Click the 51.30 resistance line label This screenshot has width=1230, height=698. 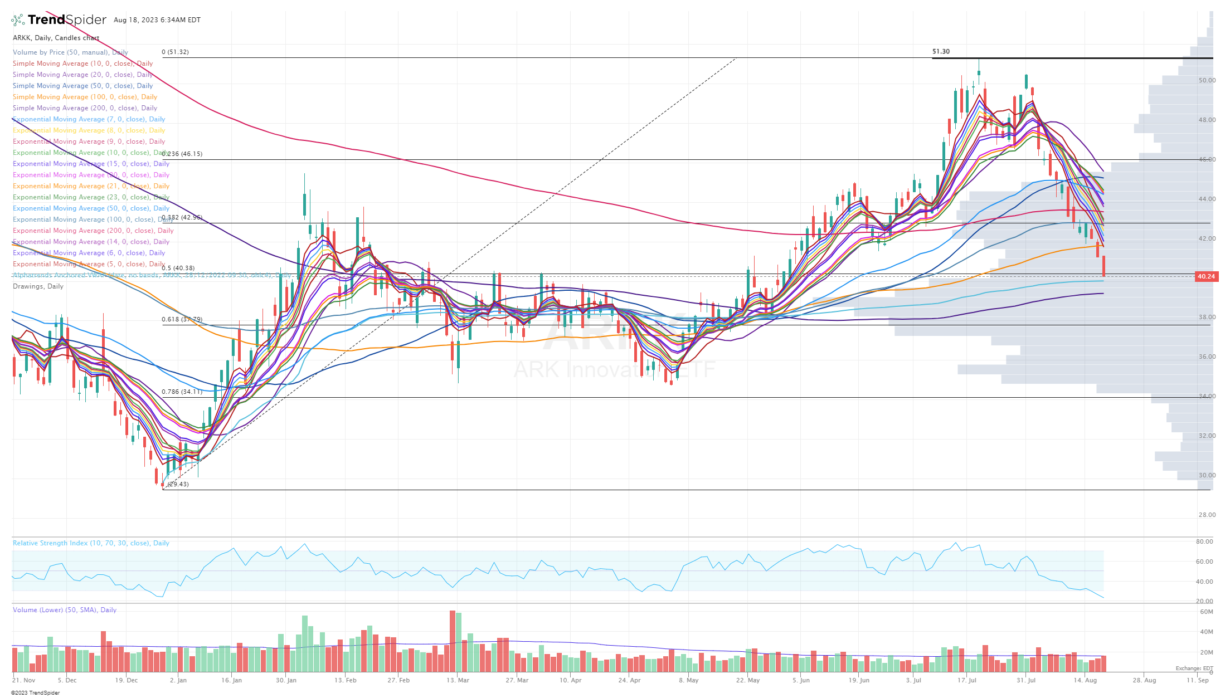(x=941, y=51)
